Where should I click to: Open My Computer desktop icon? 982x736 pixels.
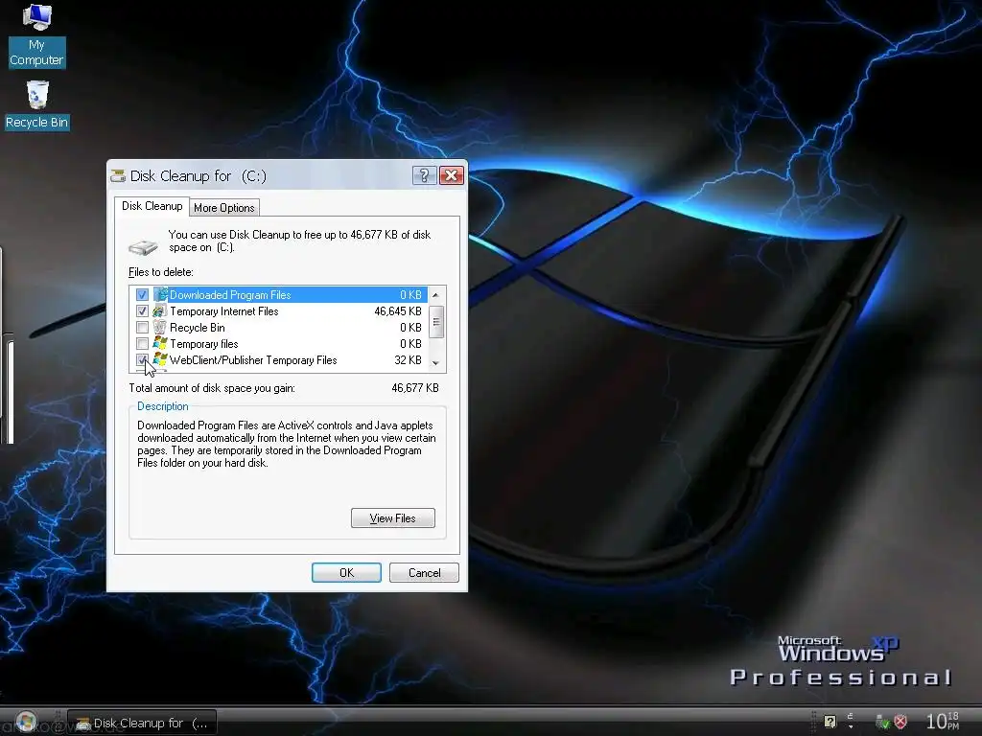point(37,35)
